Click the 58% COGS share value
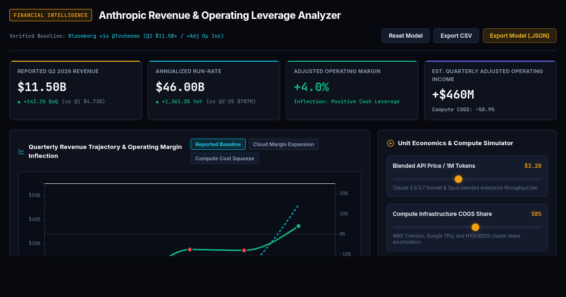566x297 pixels. 536,214
